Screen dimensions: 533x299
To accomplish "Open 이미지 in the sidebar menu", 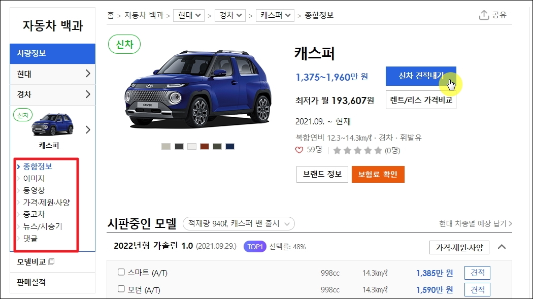I will tap(34, 178).
